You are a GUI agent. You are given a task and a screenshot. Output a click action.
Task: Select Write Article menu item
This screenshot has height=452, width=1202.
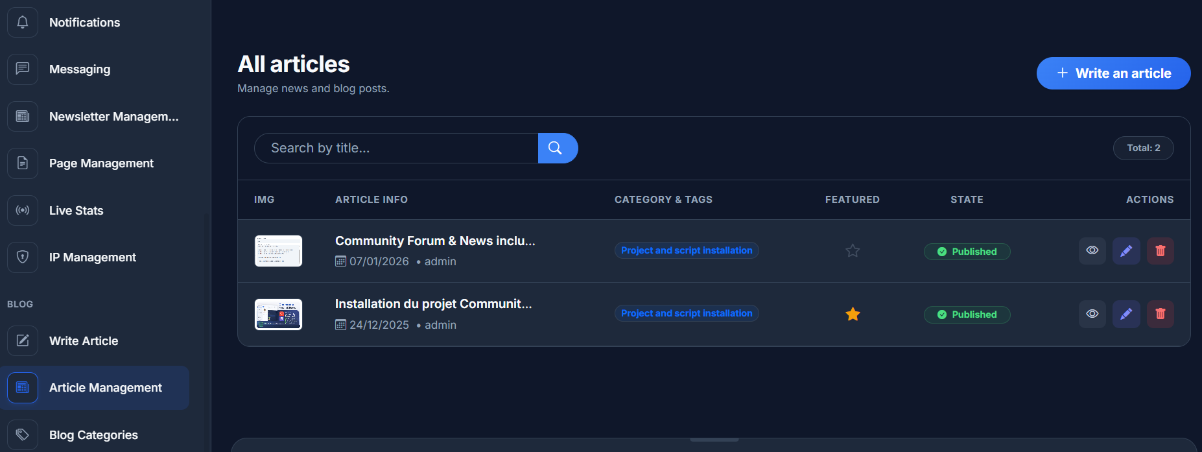coord(84,341)
